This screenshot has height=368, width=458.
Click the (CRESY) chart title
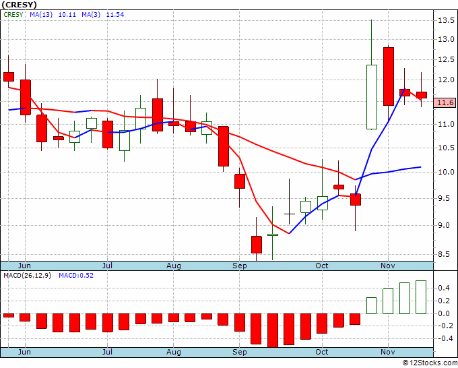tap(19, 5)
